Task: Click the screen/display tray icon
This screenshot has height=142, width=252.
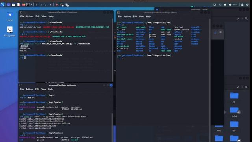Action: pos(215,4)
